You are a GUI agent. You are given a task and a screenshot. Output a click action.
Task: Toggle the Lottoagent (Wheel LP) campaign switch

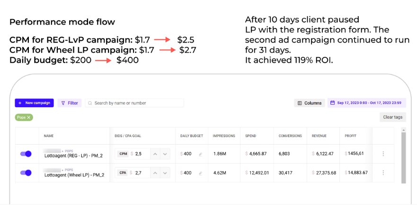(x=26, y=173)
